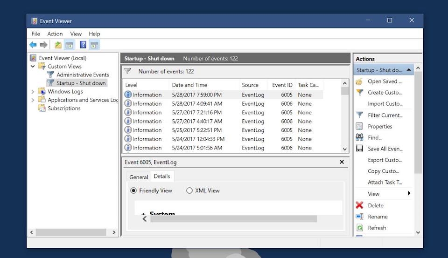
Task: Click the Find binoculars icon
Action: click(x=359, y=137)
